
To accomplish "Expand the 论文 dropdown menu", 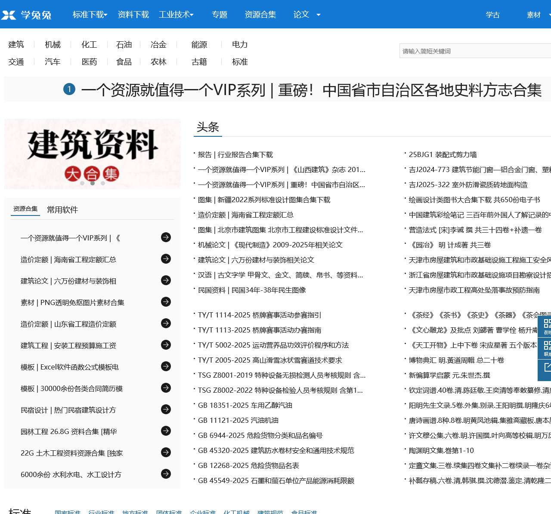I will [x=306, y=15].
